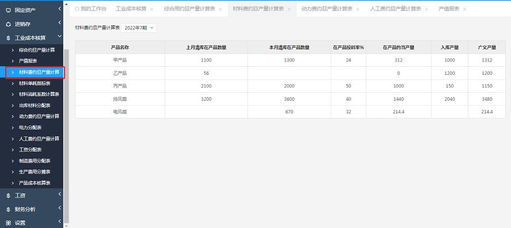Click the 广义产量 column header
The image size is (511, 228).
point(487,47)
